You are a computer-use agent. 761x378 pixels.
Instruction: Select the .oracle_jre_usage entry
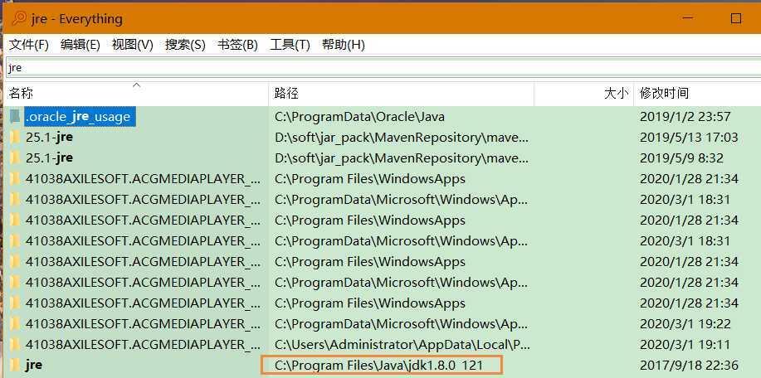[x=80, y=117]
